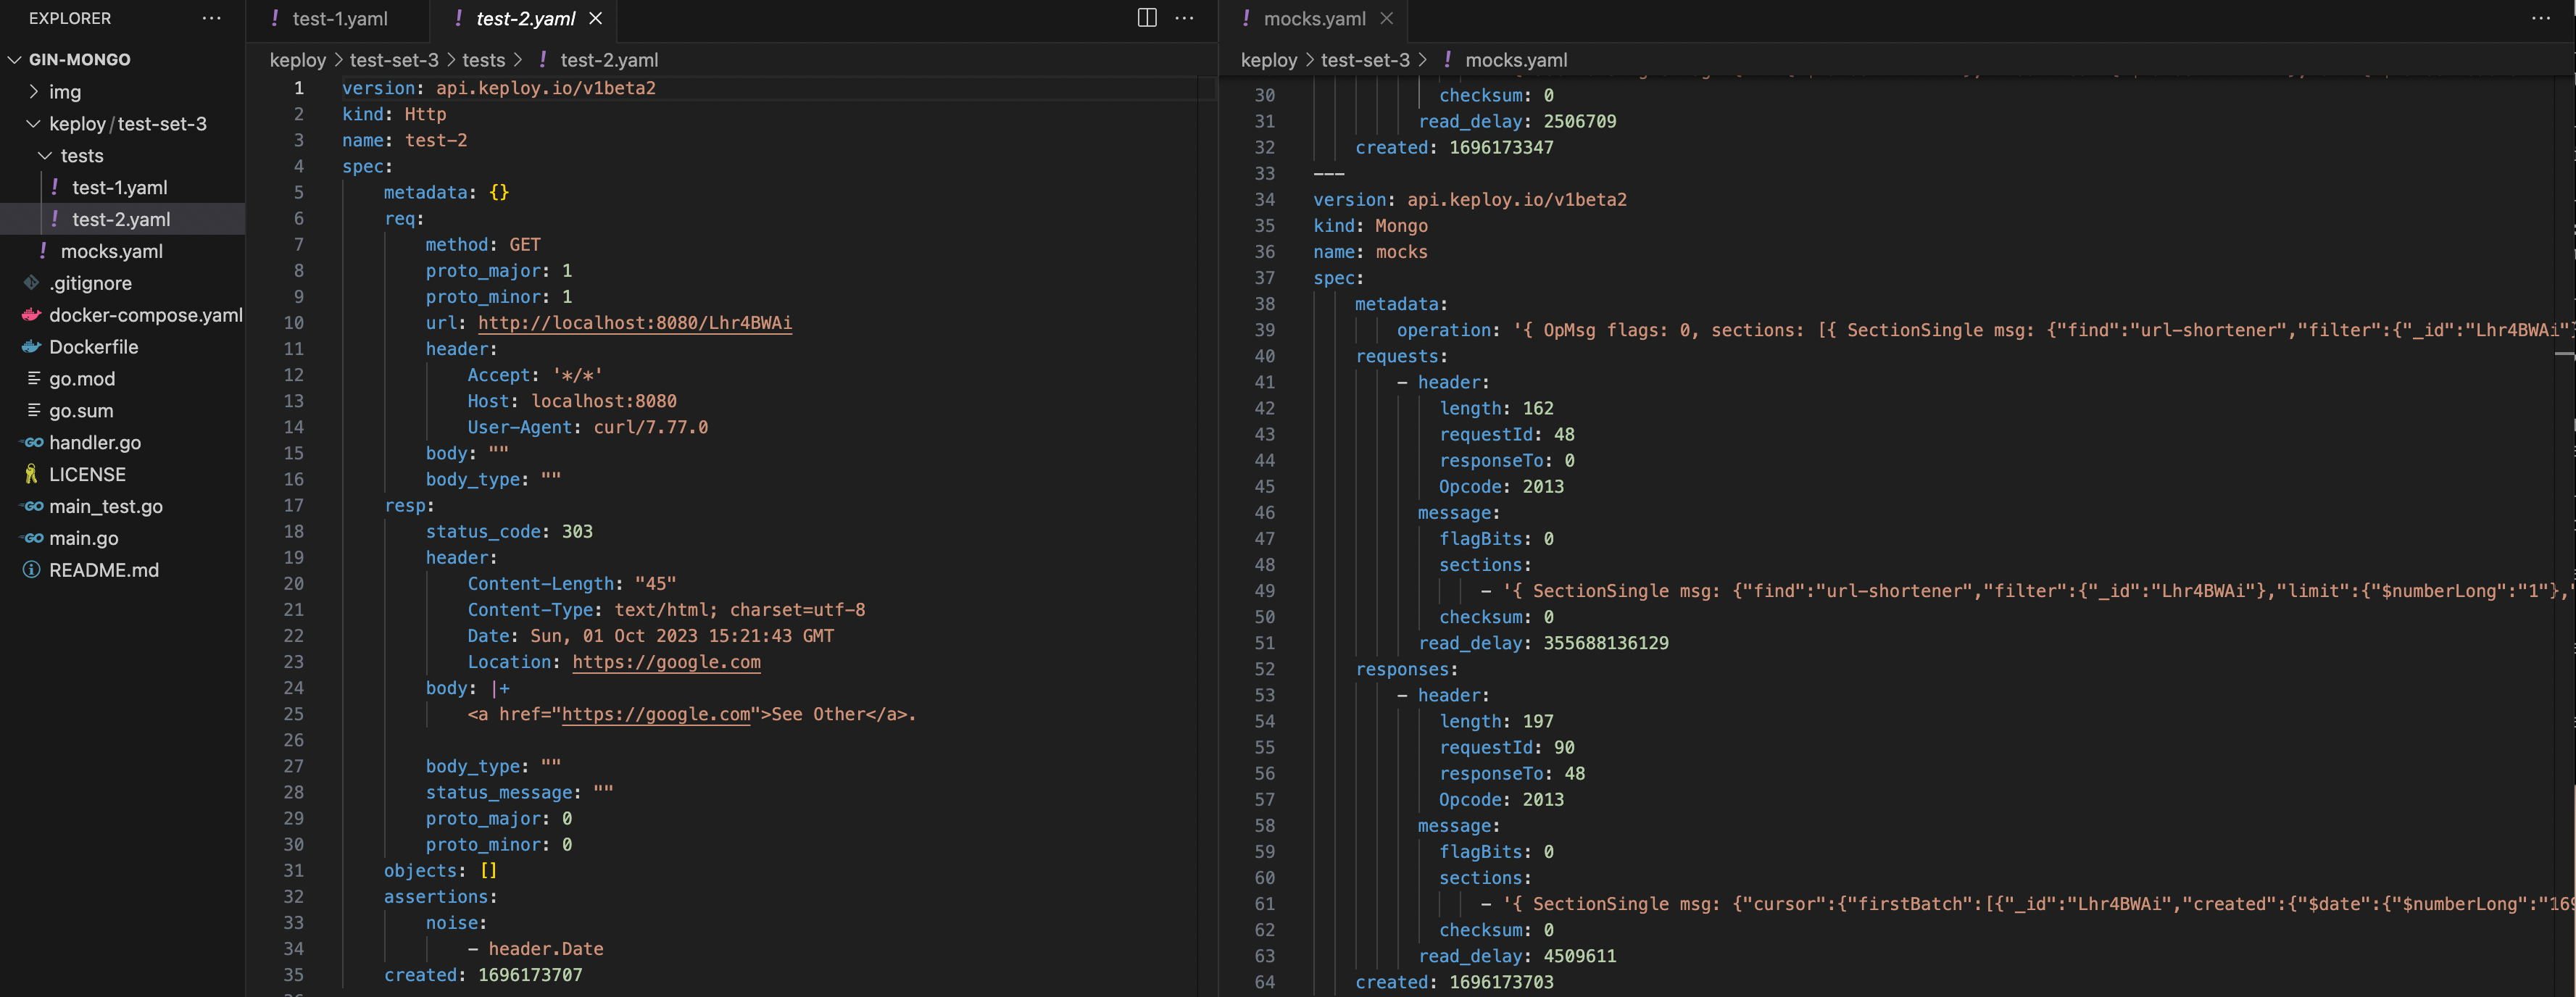The width and height of the screenshot is (2576, 997).
Task: Click the Go icon beside main.go
Action: click(32, 538)
